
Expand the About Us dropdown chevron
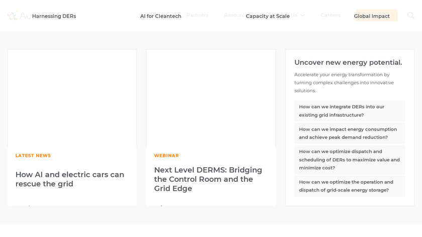302,16
